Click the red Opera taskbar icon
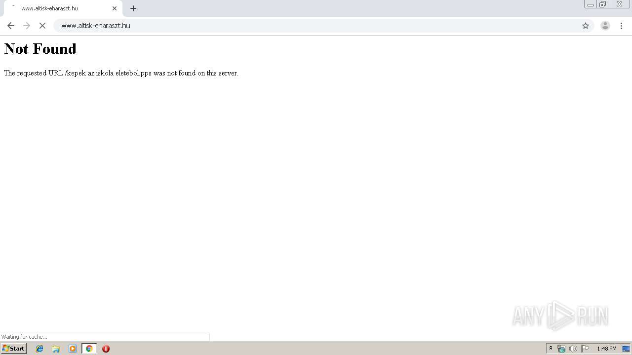This screenshot has height=355, width=632. 106,349
